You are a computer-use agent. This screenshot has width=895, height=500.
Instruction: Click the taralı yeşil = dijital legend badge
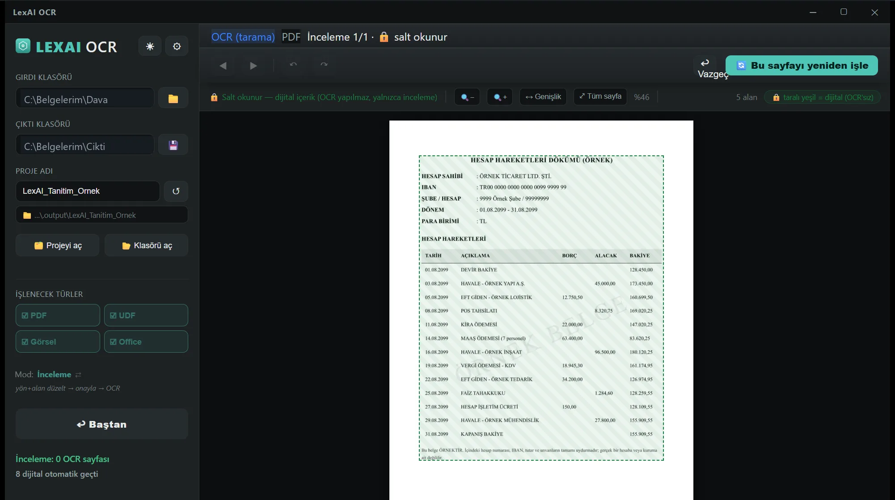822,97
